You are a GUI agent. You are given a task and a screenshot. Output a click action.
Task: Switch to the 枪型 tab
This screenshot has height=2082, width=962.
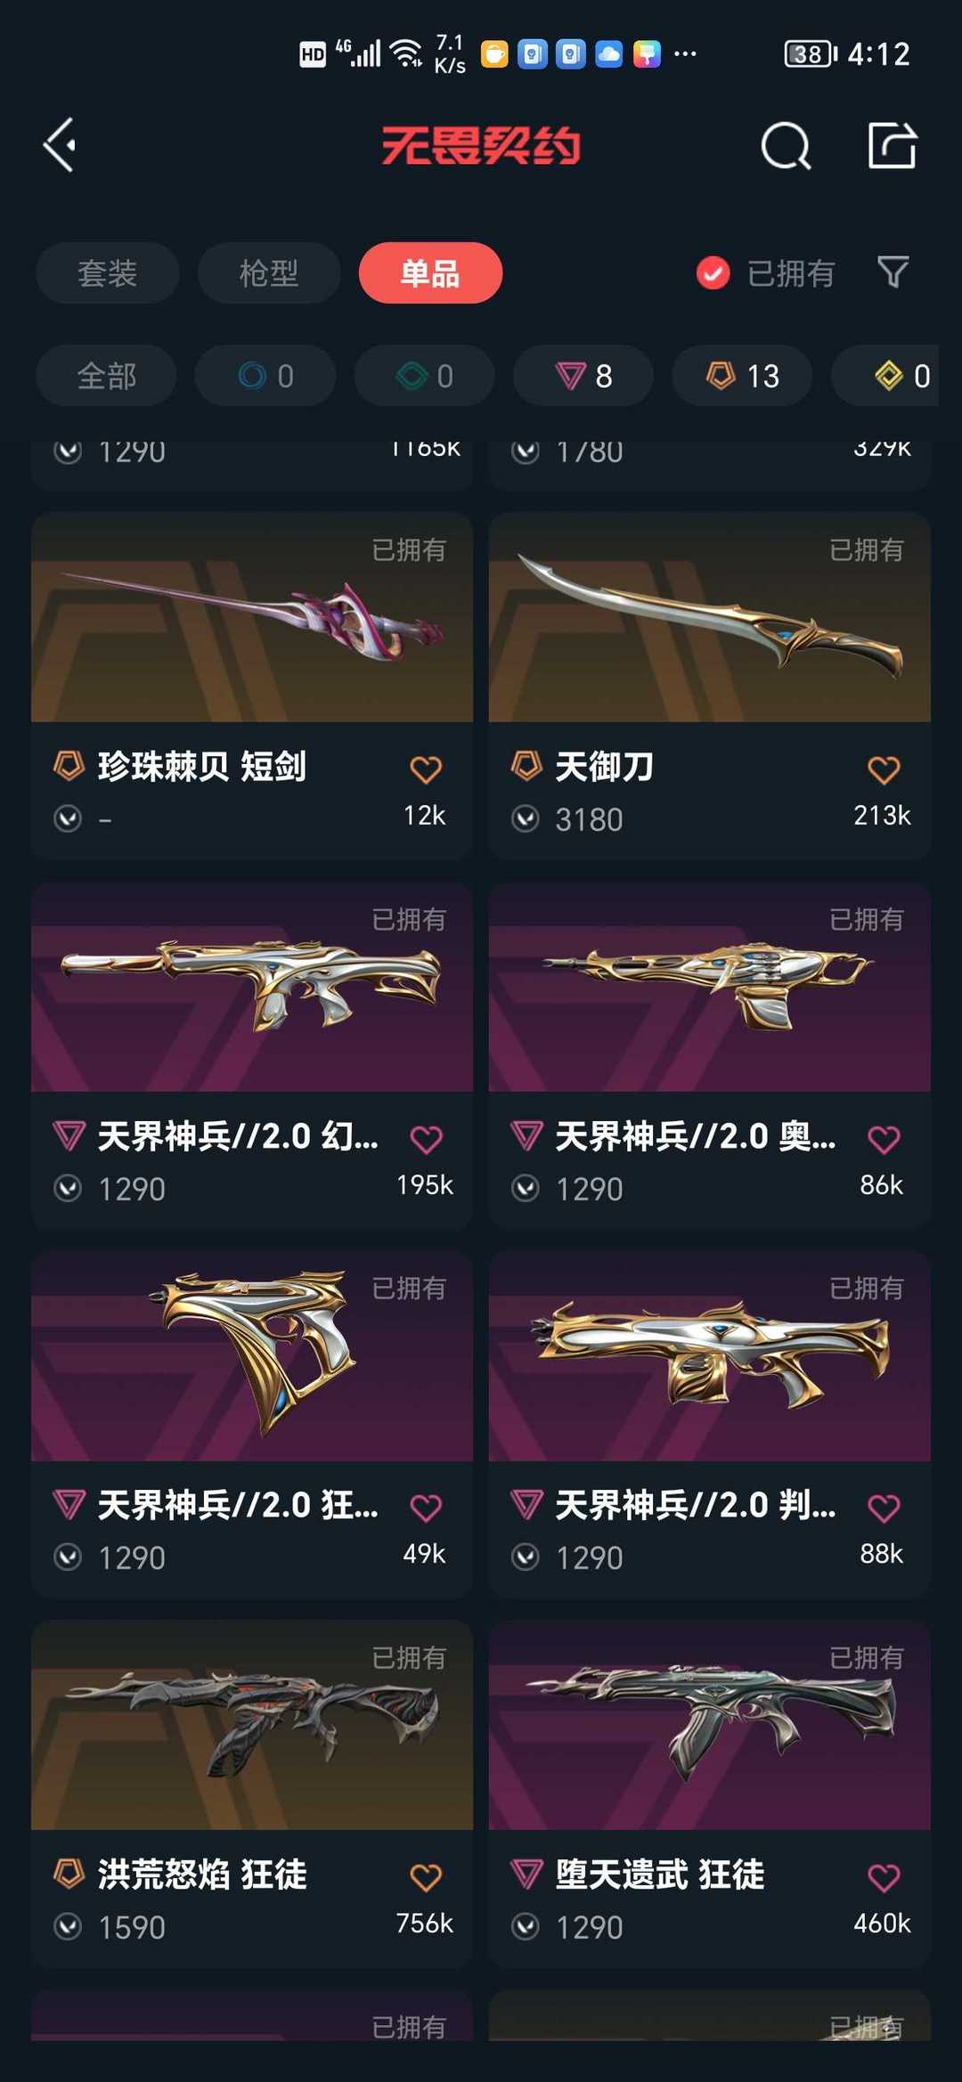[x=268, y=272]
